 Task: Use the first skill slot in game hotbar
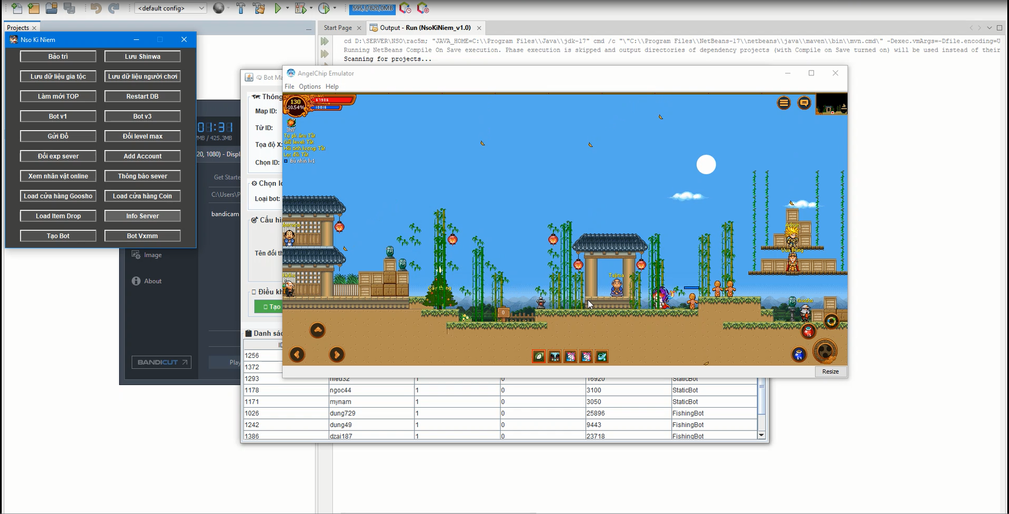point(539,356)
